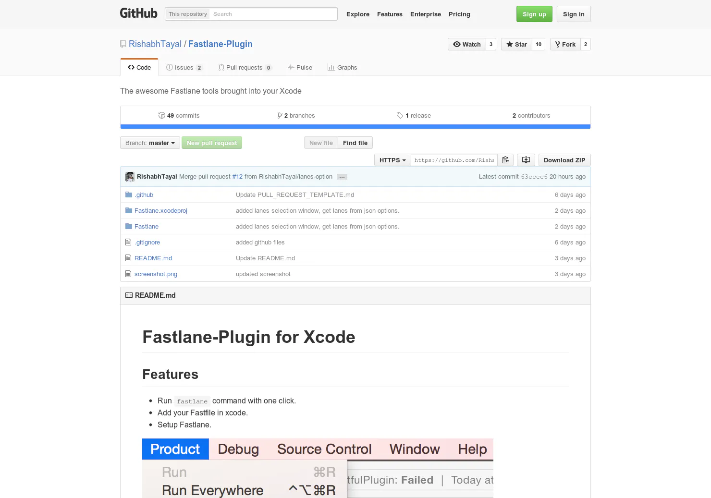
Task: Click the clone in desktop download icon
Action: point(526,160)
